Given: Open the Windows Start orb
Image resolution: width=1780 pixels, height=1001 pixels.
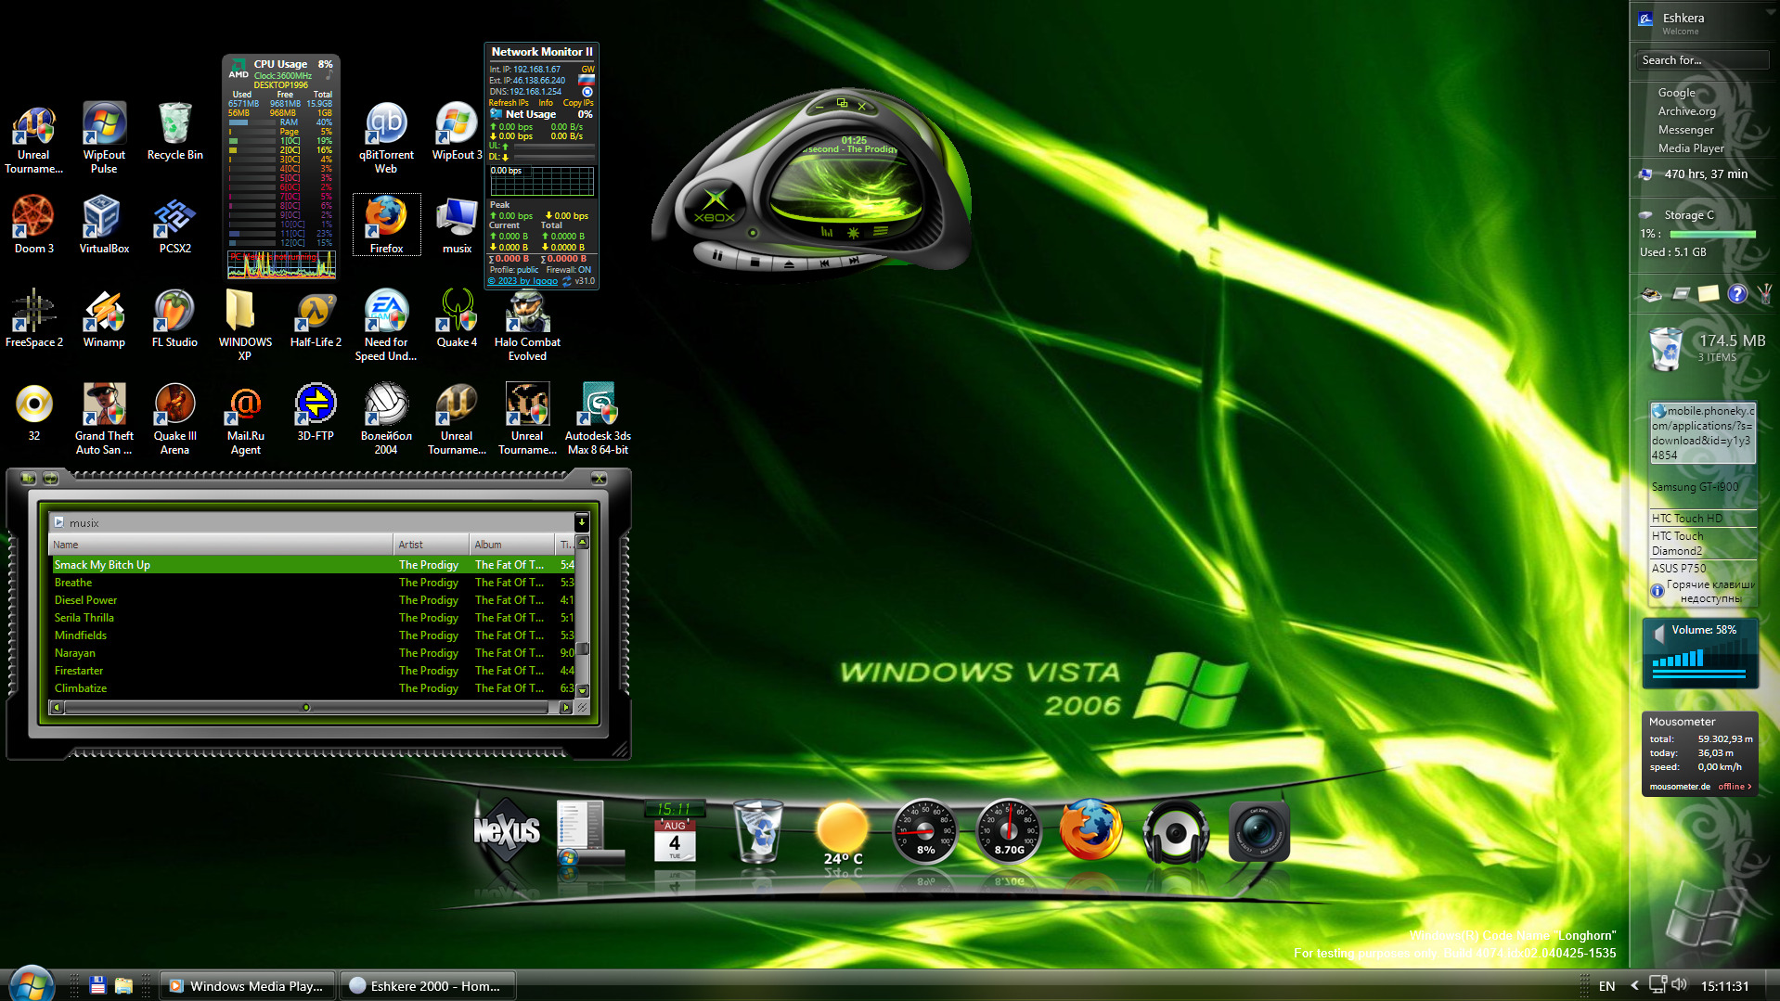Looking at the screenshot, I should pos(32,983).
